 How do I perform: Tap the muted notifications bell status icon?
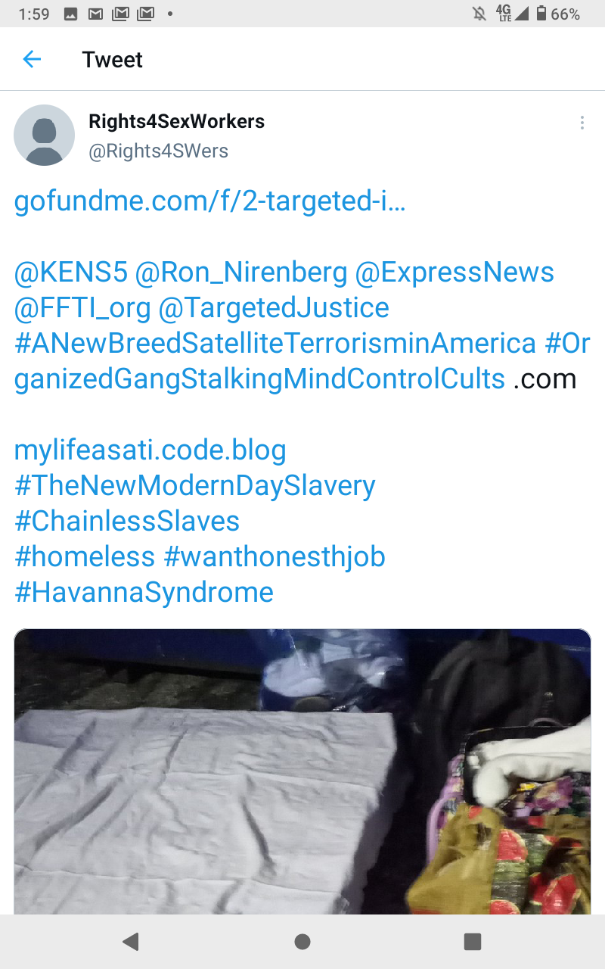click(479, 14)
